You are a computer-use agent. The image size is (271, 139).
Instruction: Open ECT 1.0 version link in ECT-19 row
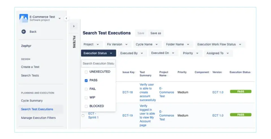(218, 116)
